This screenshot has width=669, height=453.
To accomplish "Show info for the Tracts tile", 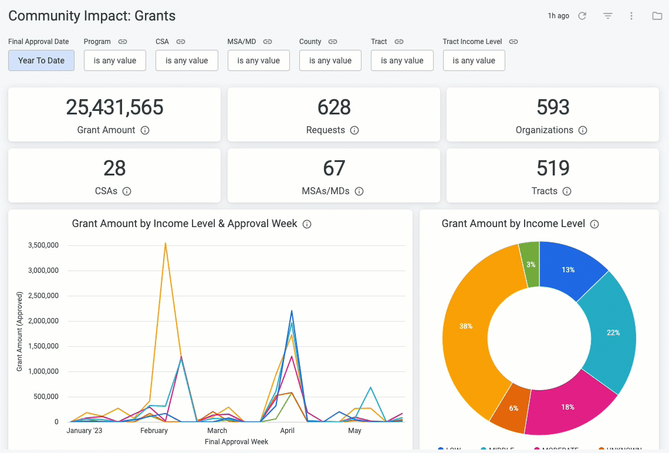I will pyautogui.click(x=567, y=191).
